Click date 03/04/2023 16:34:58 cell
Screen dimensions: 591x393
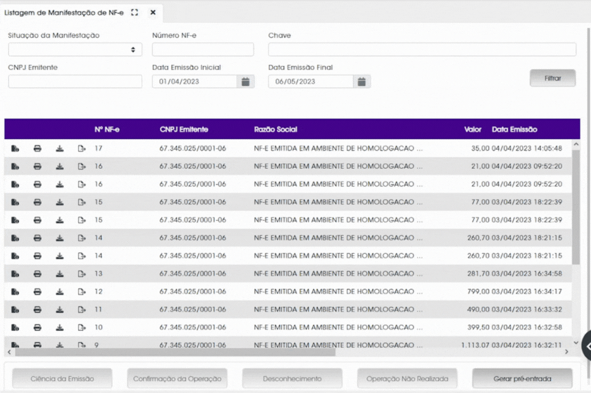click(x=526, y=274)
